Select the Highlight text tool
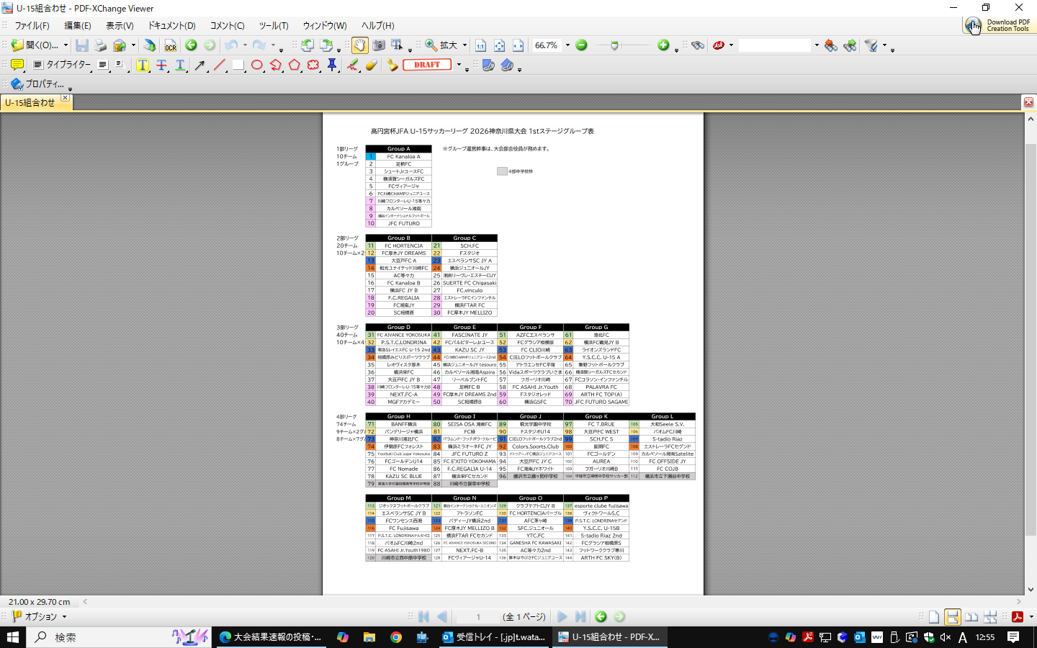Viewport: 1037px width, 648px height. click(x=143, y=65)
